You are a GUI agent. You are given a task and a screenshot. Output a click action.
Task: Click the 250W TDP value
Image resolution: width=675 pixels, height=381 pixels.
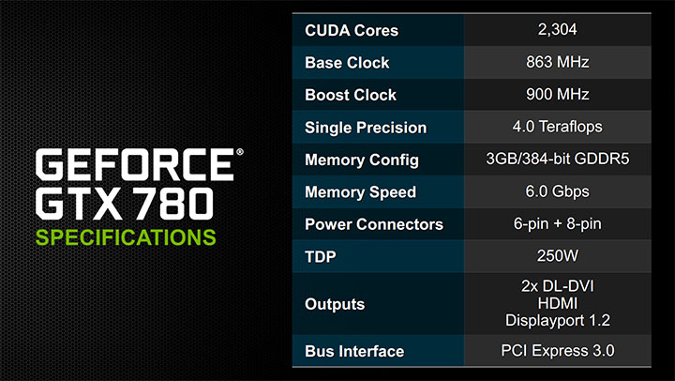point(557,256)
